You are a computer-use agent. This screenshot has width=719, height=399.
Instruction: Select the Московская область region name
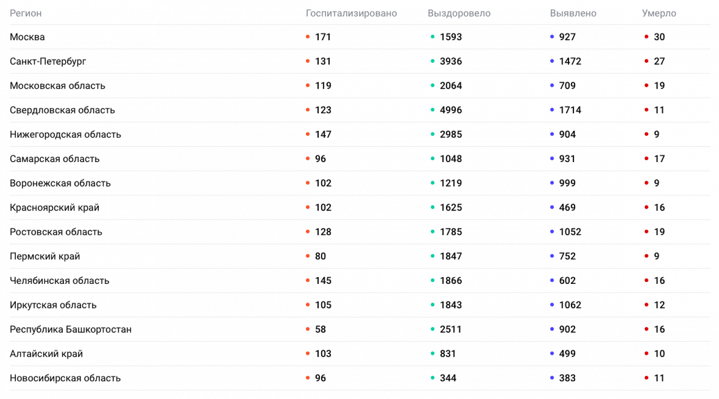(x=58, y=86)
